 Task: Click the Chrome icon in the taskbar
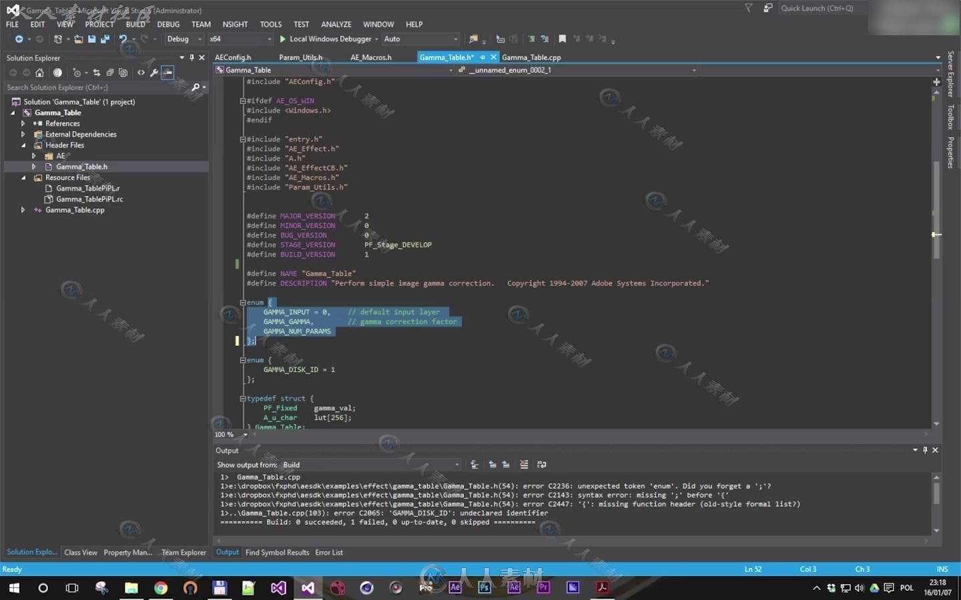[161, 587]
